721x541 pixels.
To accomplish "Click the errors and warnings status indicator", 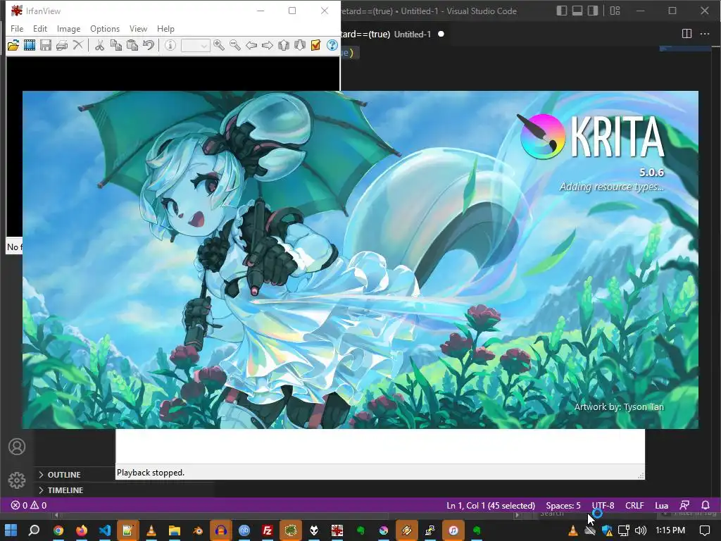I will 29,505.
